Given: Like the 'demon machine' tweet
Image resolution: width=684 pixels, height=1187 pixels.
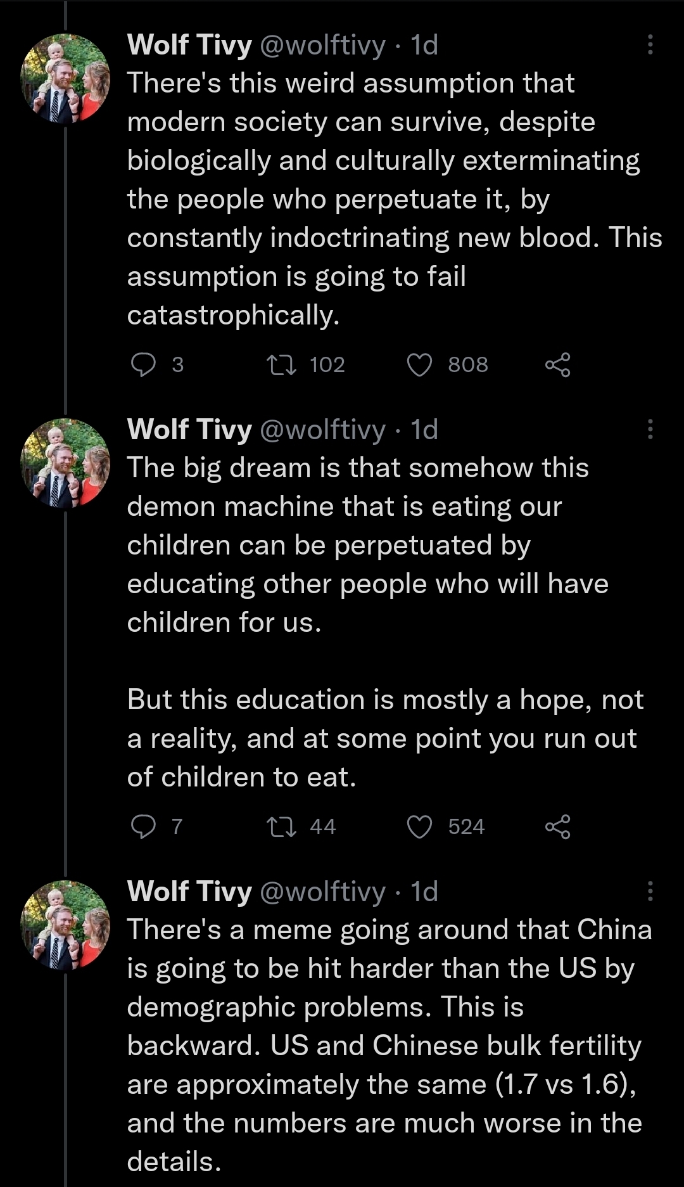Looking at the screenshot, I should click(419, 826).
